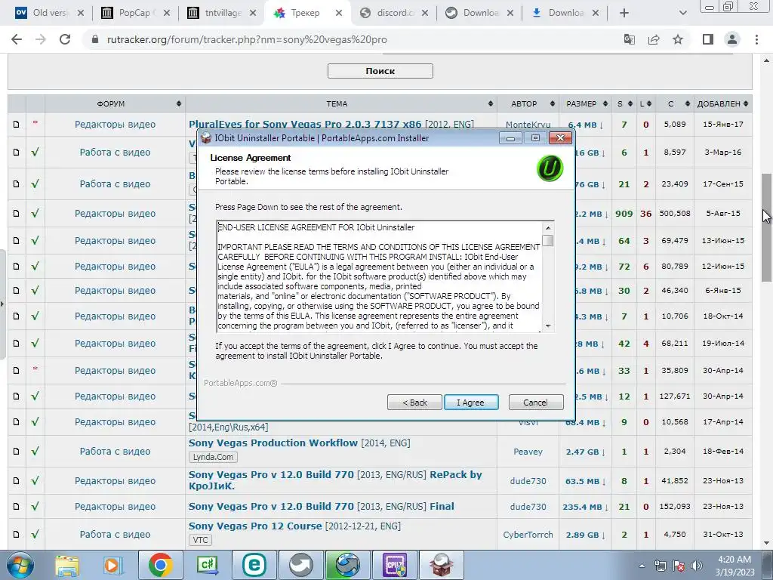This screenshot has height=580, width=773.
Task: Open Редакторы видео forum in 15-Янв-17 row
Action: pyautogui.click(x=115, y=125)
